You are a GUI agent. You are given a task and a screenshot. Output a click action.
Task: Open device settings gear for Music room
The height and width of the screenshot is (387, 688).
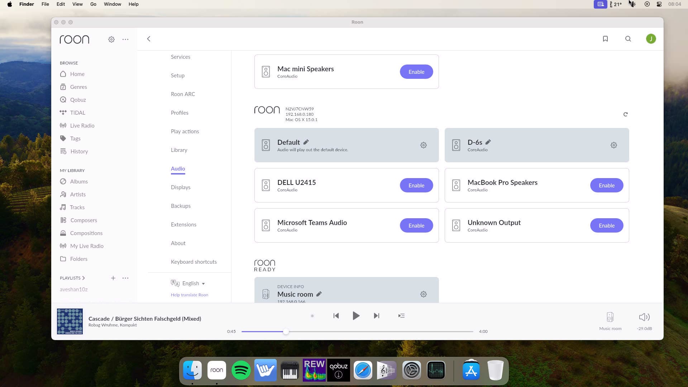[x=424, y=294]
